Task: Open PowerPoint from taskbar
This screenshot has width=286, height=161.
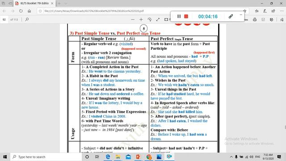Action: click(139, 157)
